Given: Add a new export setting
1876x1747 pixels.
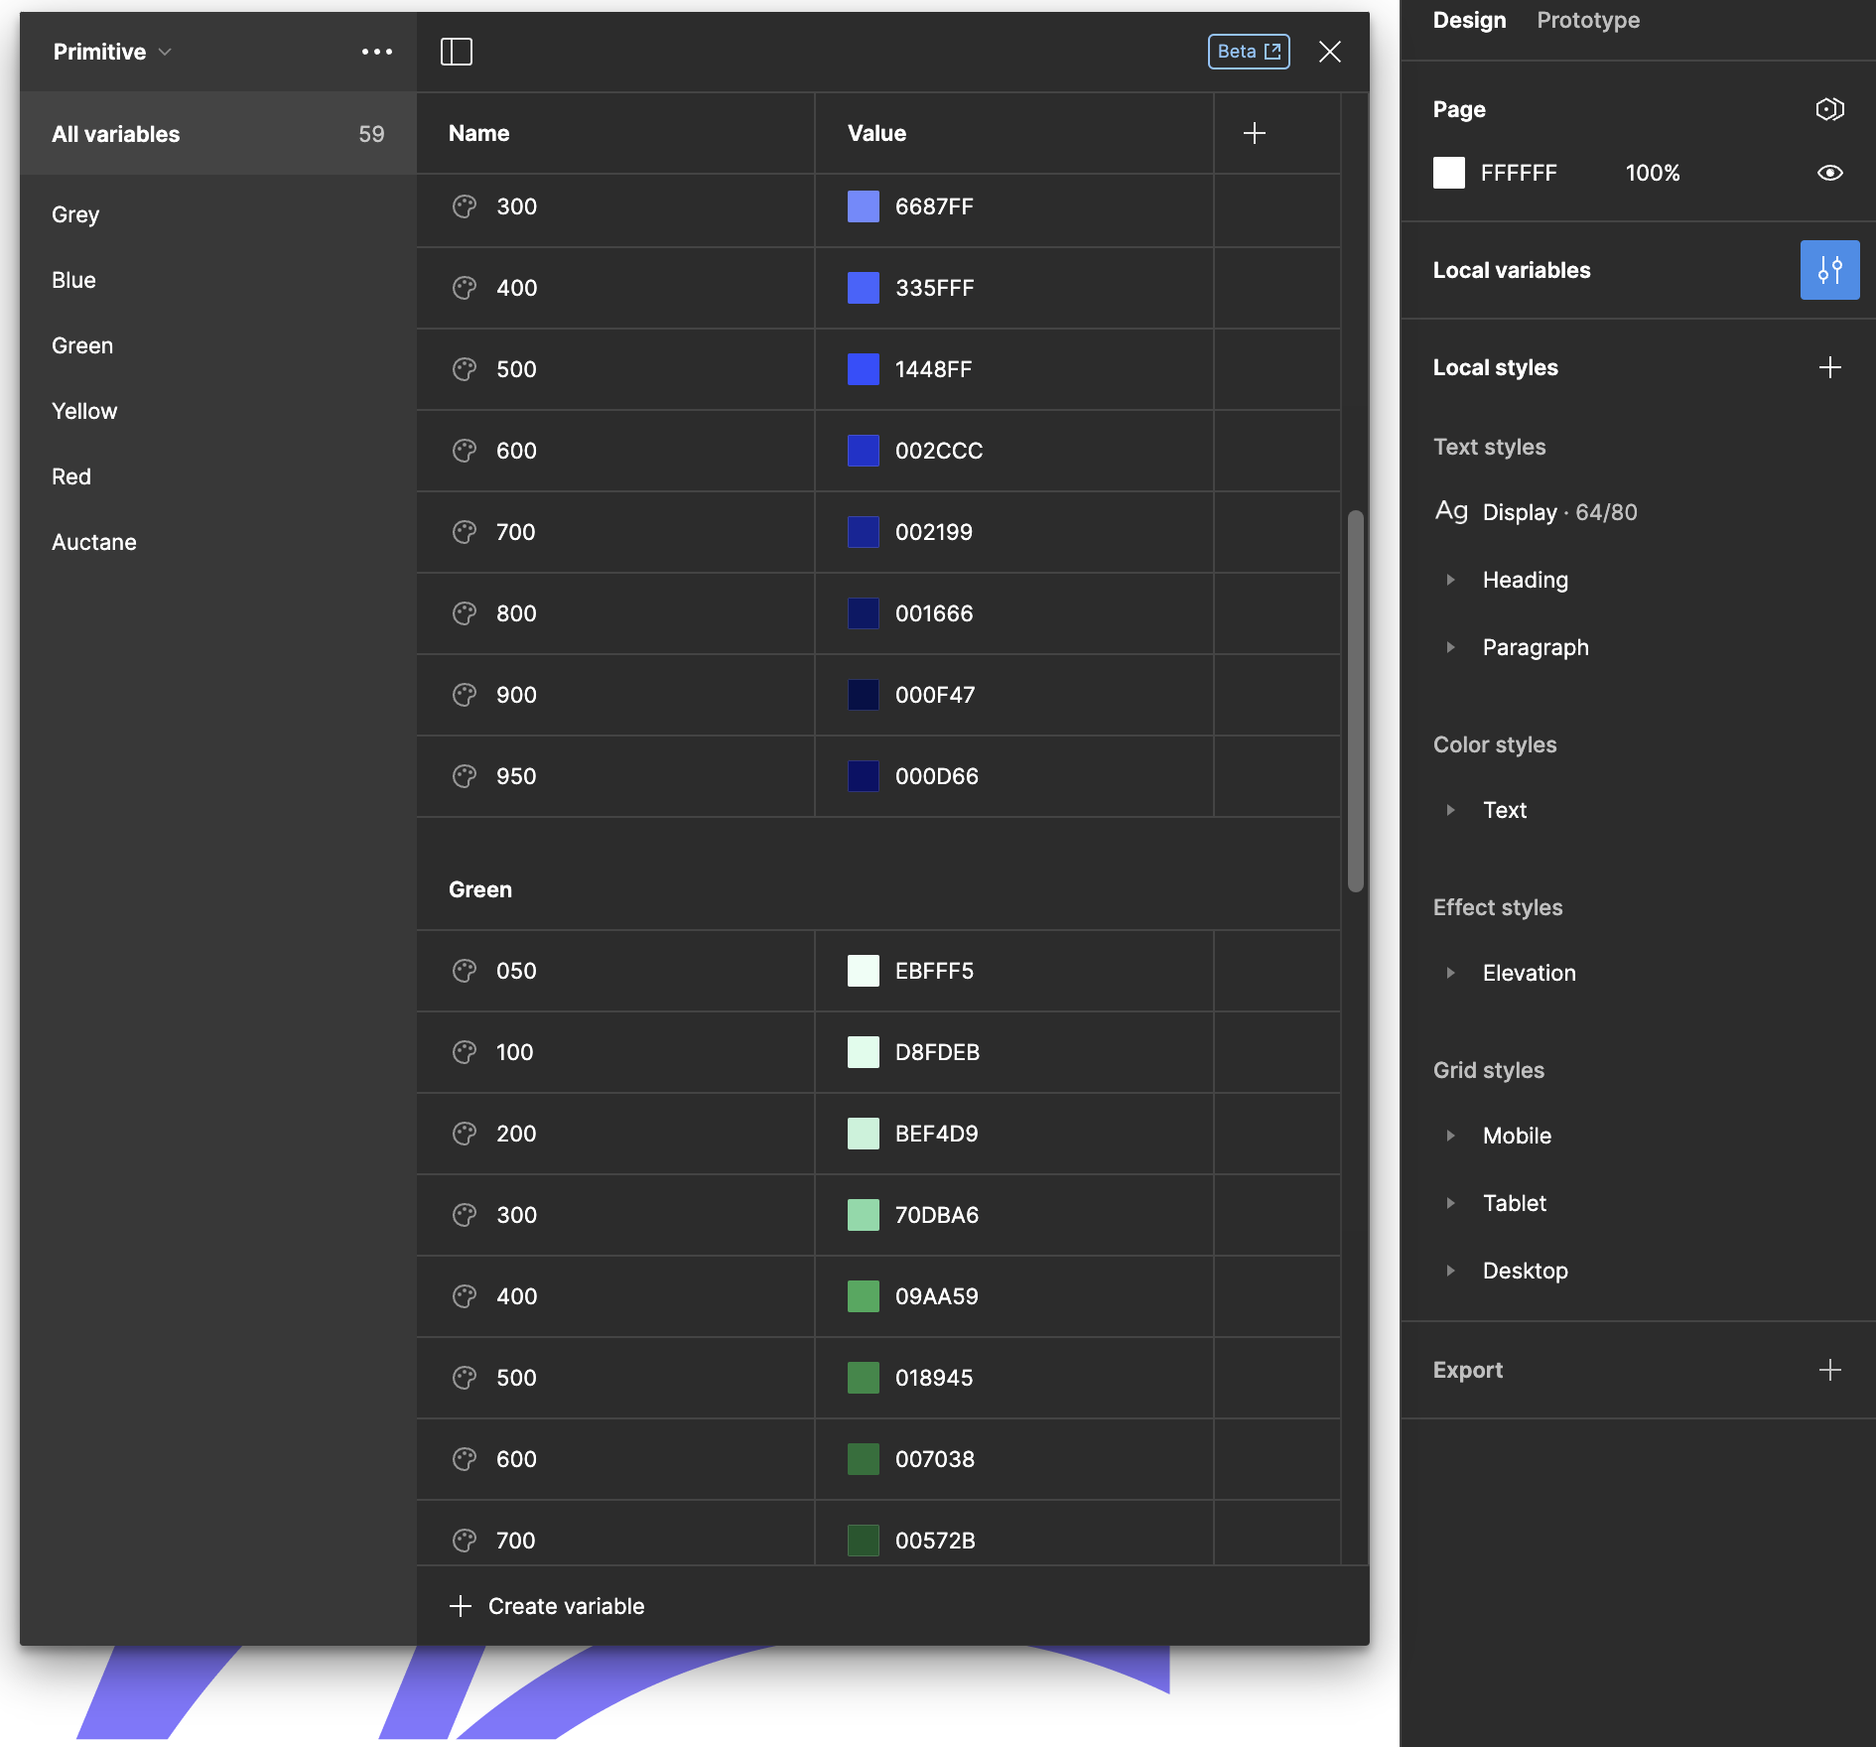Looking at the screenshot, I should tap(1831, 1369).
